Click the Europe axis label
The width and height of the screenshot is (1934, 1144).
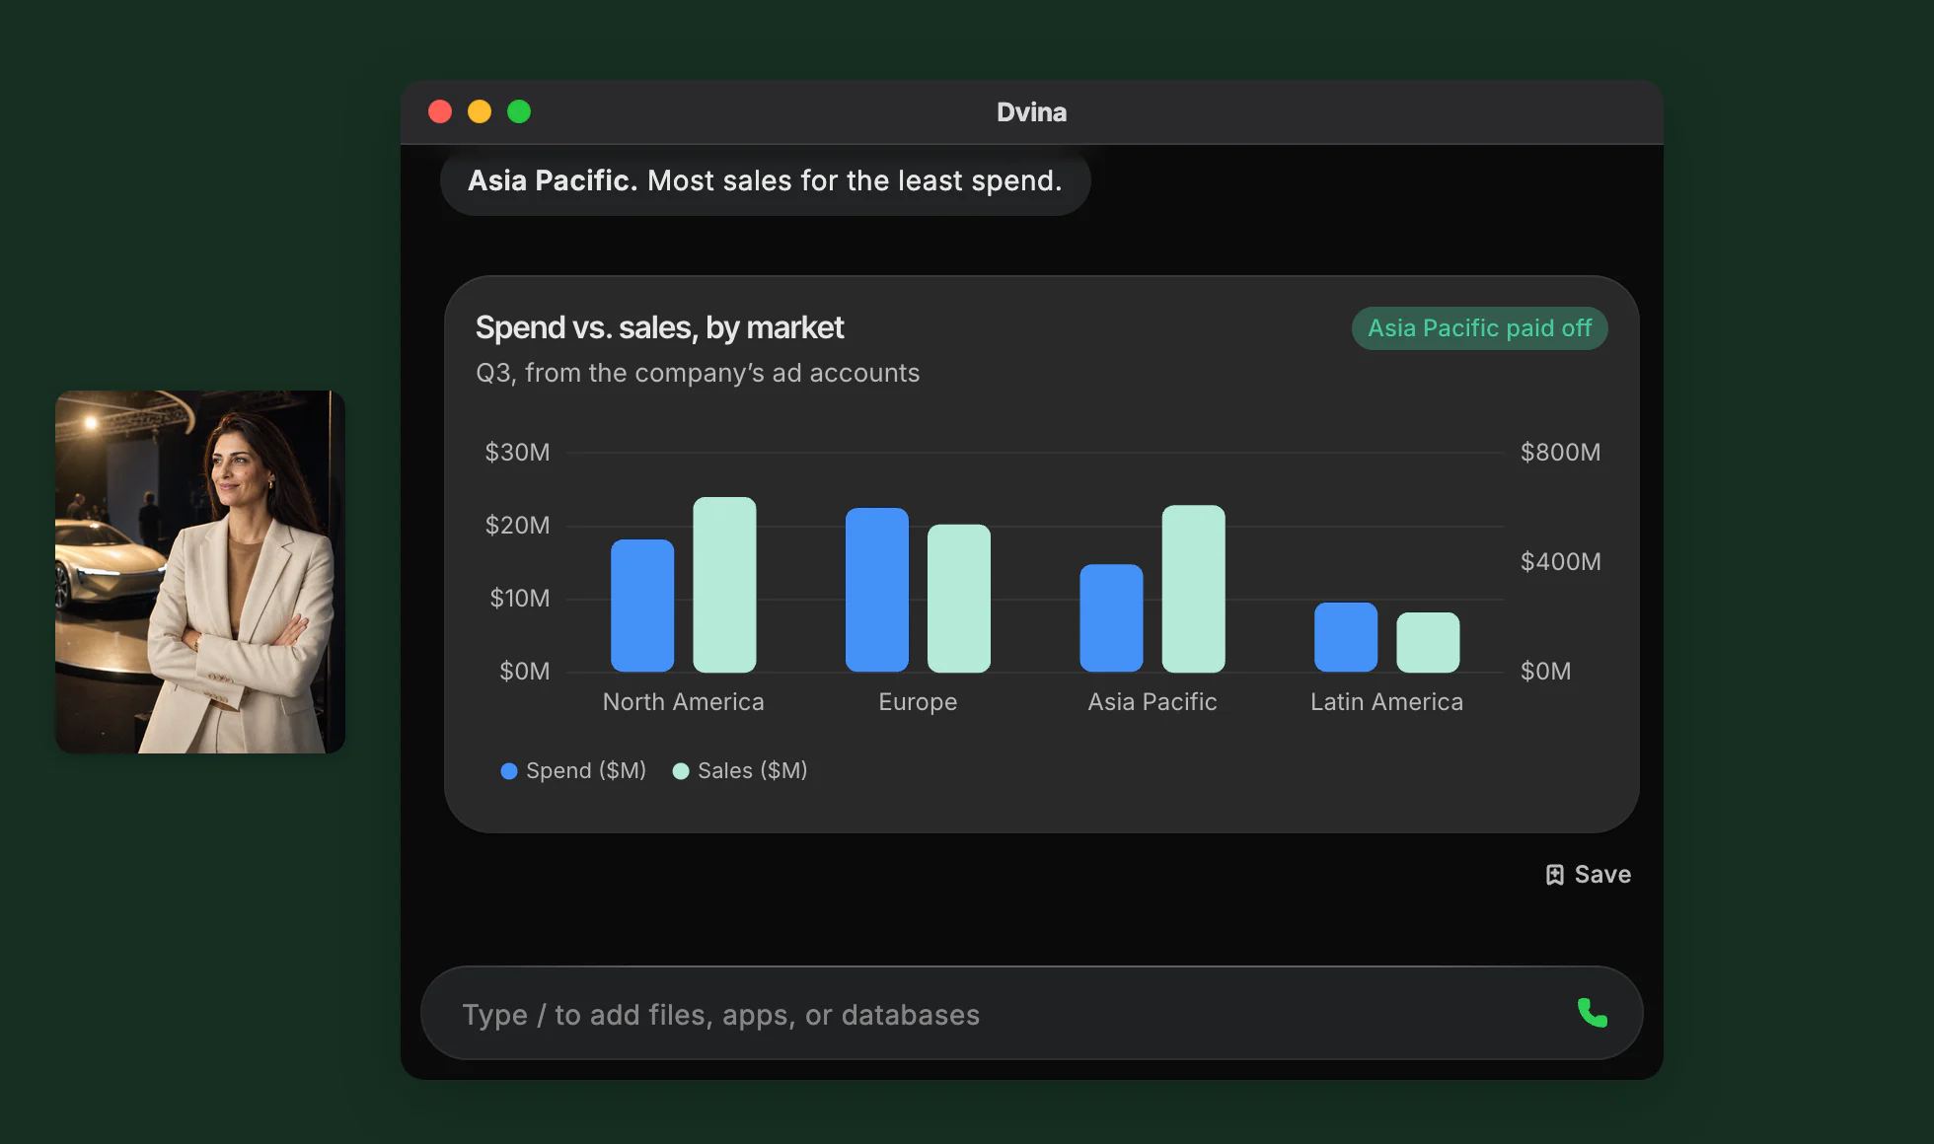[918, 702]
